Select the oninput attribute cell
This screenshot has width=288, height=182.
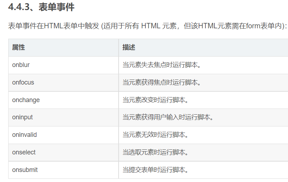(22, 117)
